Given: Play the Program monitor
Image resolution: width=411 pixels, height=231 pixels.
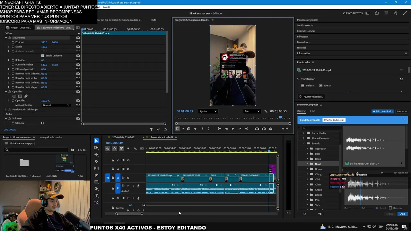Looking at the screenshot, I should coord(233,129).
